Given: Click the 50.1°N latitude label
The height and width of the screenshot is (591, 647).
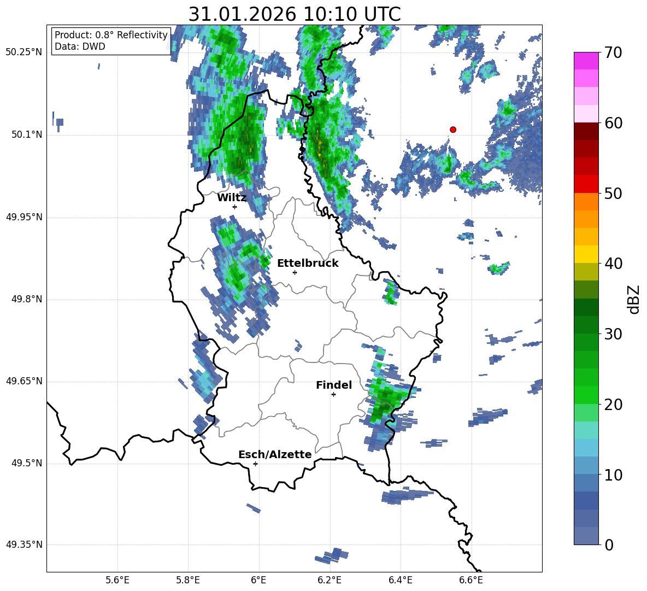Looking at the screenshot, I should click(x=26, y=135).
